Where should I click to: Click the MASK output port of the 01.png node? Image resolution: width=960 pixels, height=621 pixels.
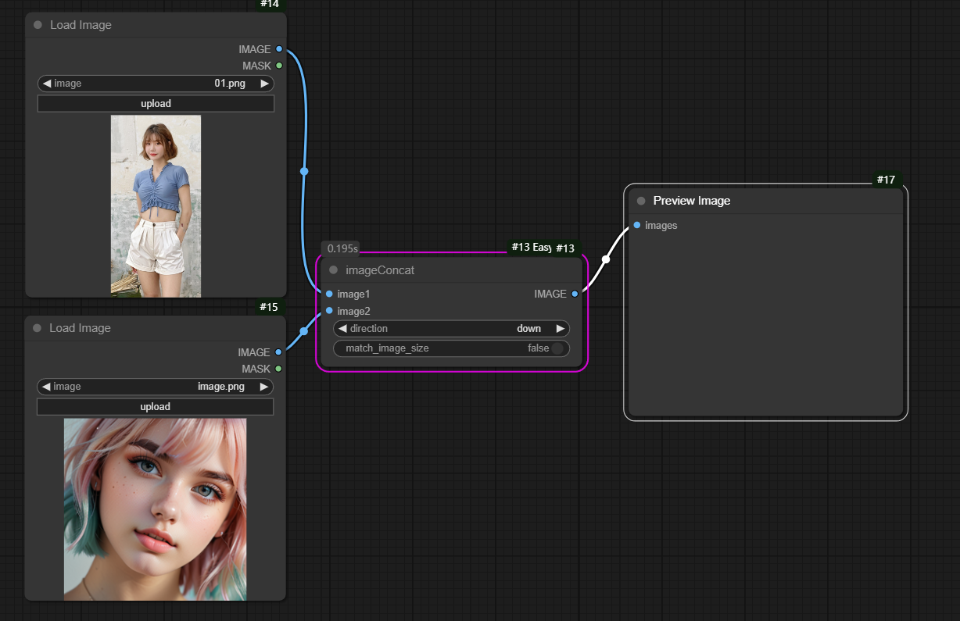click(x=279, y=66)
